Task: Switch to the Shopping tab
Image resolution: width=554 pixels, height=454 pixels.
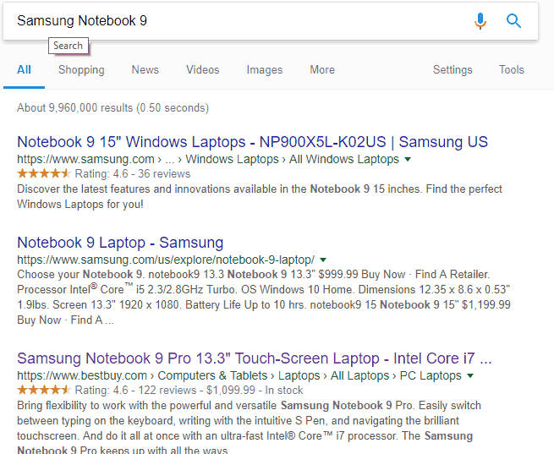Action: click(81, 69)
